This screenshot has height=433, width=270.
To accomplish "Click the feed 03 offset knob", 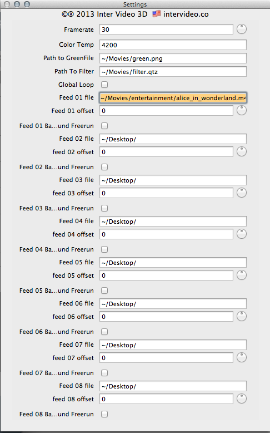I will tap(242, 193).
